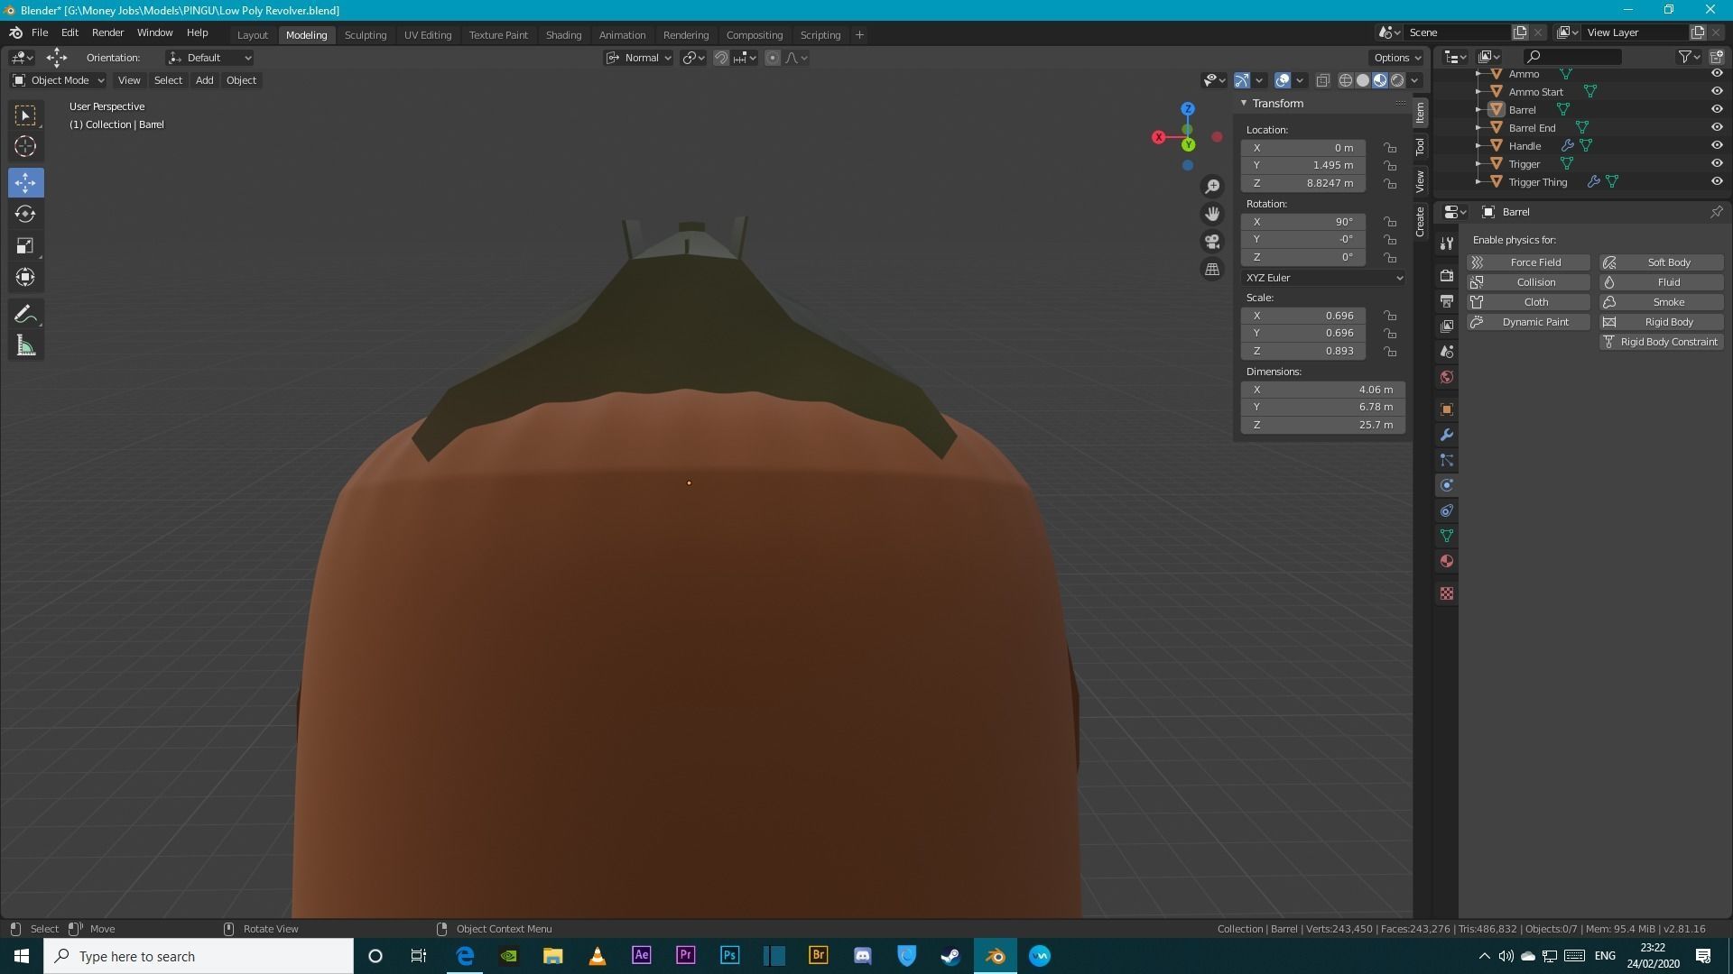Open the Object Mode dropdown
Viewport: 1733px width, 974px height.
tap(60, 80)
